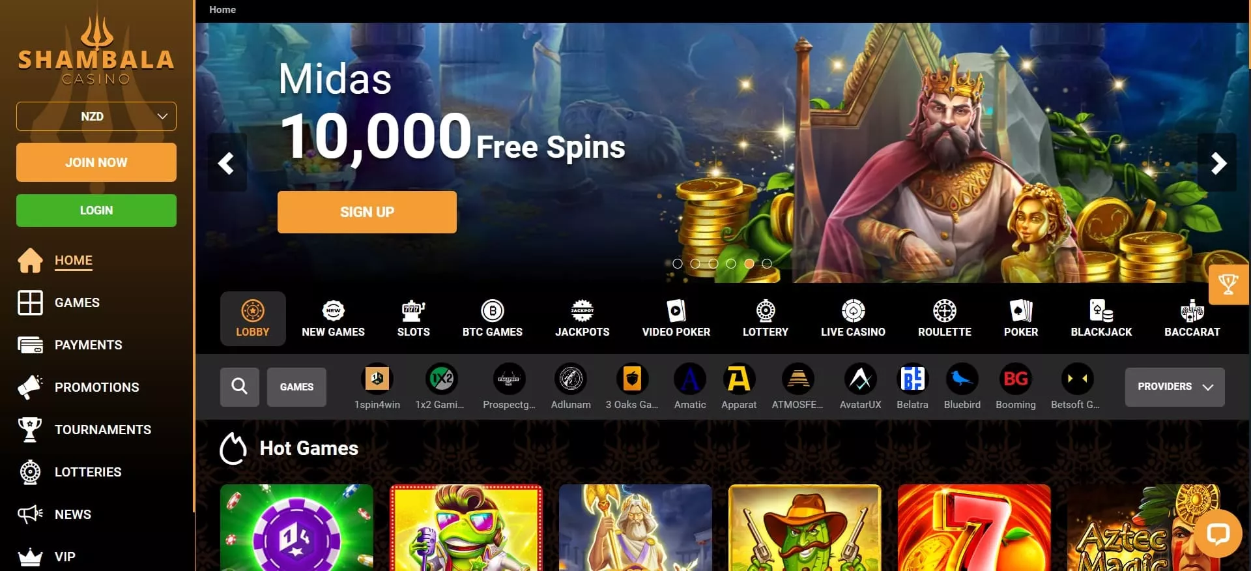1251x571 pixels.
Task: Open the live chat bubble icon
Action: (x=1218, y=534)
